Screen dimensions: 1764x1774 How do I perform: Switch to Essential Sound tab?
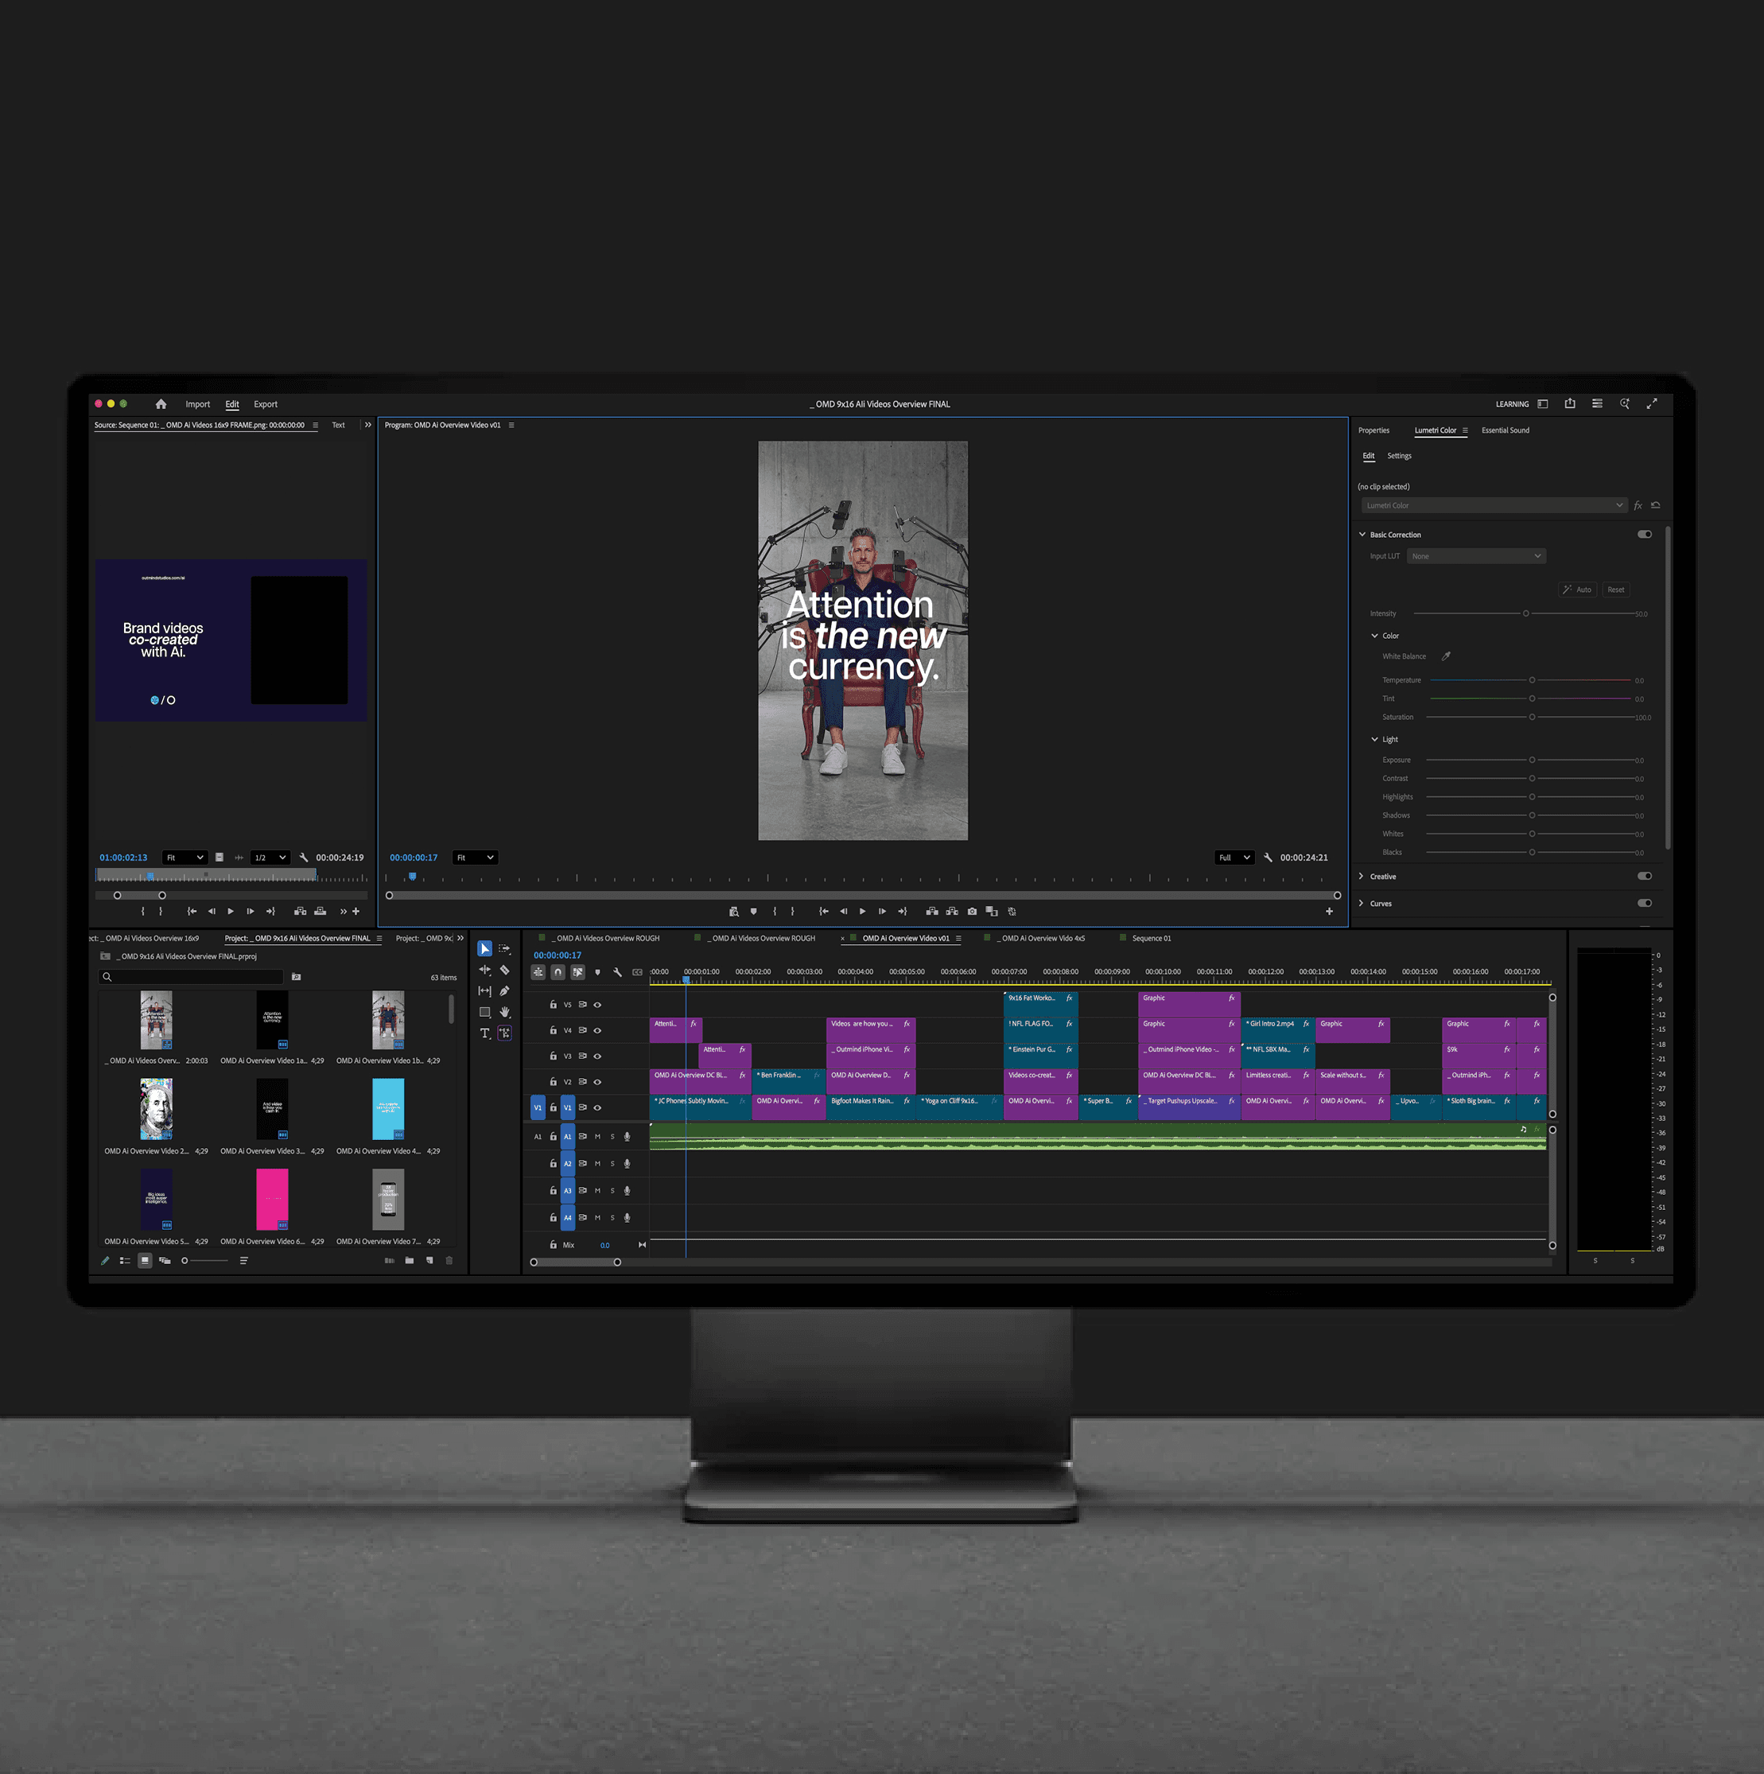pyautogui.click(x=1506, y=430)
